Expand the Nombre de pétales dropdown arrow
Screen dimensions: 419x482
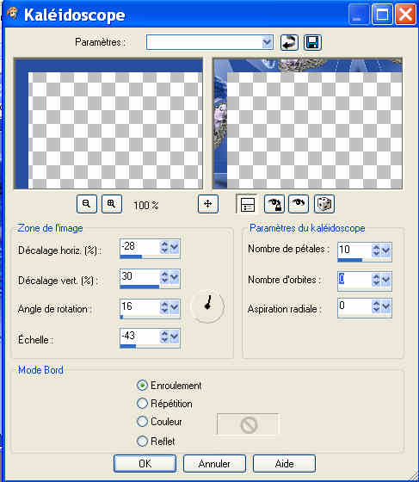pyautogui.click(x=385, y=250)
